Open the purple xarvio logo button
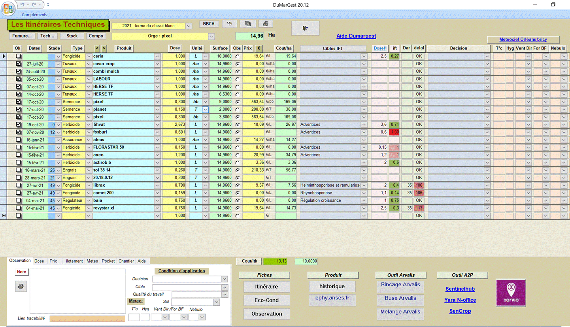 pyautogui.click(x=511, y=293)
